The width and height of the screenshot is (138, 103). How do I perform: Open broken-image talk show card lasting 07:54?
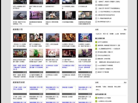pyautogui.click(x=69, y=69)
